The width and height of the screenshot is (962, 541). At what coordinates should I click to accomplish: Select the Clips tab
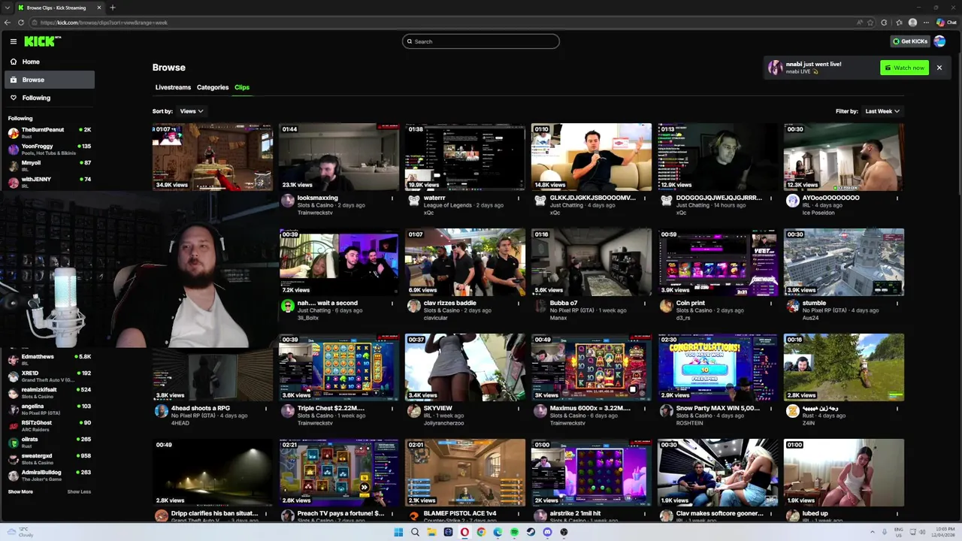pyautogui.click(x=242, y=87)
